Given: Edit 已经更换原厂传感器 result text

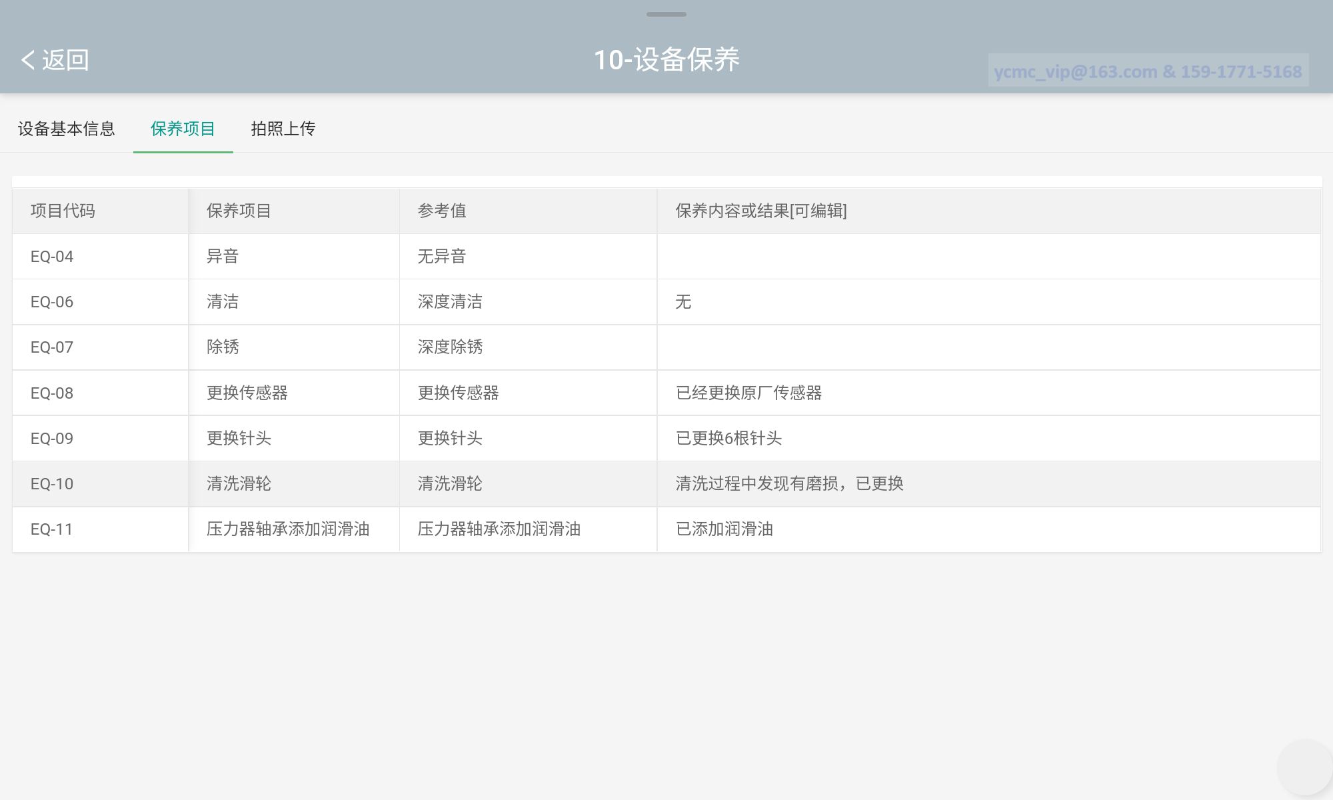Looking at the screenshot, I should pyautogui.click(x=748, y=393).
